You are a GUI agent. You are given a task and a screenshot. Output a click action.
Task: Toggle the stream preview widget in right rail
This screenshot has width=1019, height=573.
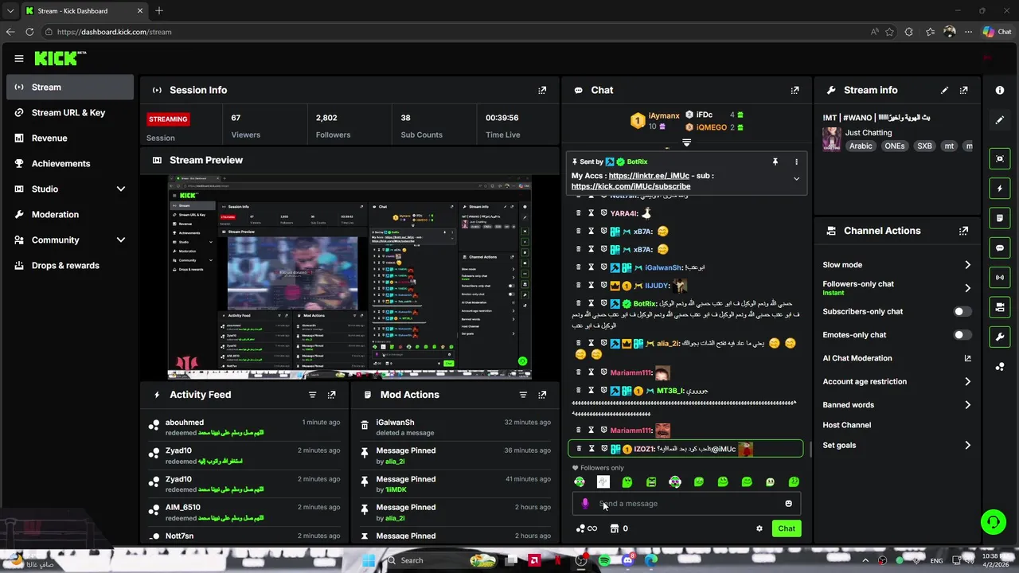1000,158
